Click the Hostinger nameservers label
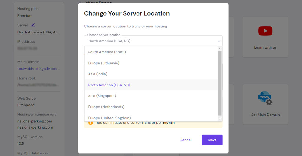The image size is (302, 156). tap(37, 115)
